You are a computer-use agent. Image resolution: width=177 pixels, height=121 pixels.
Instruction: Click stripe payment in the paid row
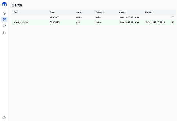[98, 22]
